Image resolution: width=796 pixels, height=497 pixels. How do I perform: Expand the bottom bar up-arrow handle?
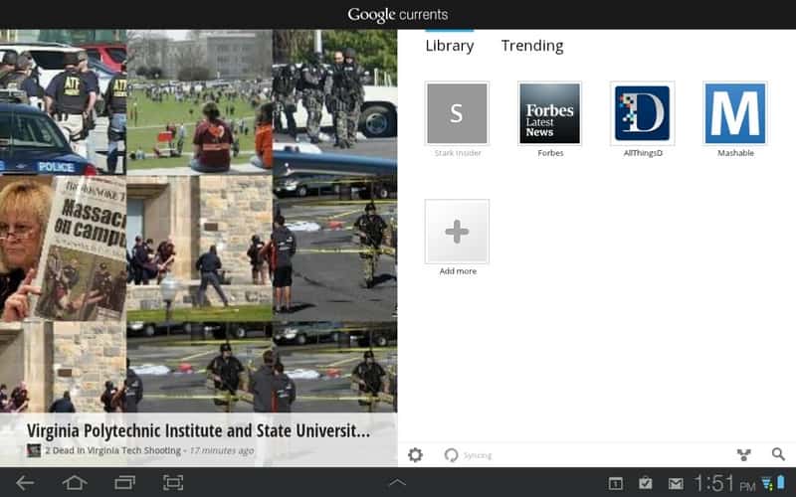(397, 483)
